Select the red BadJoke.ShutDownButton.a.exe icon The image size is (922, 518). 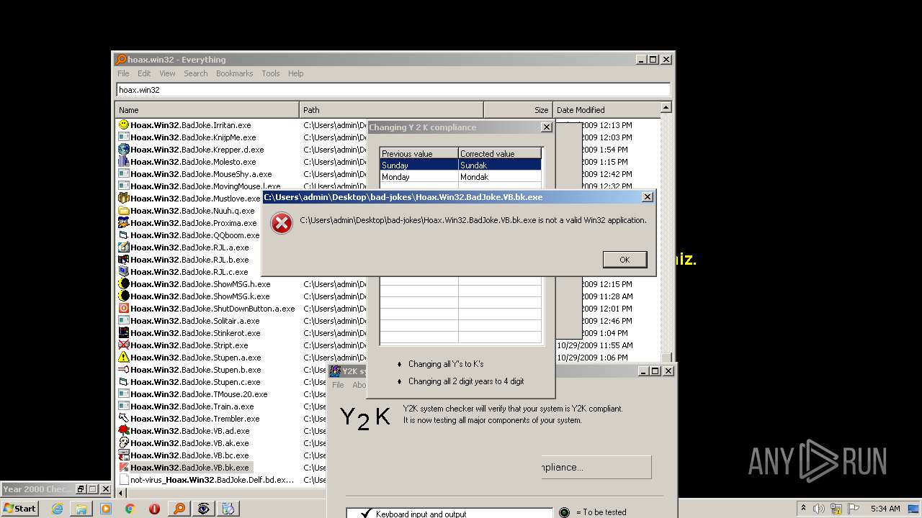[x=124, y=308]
